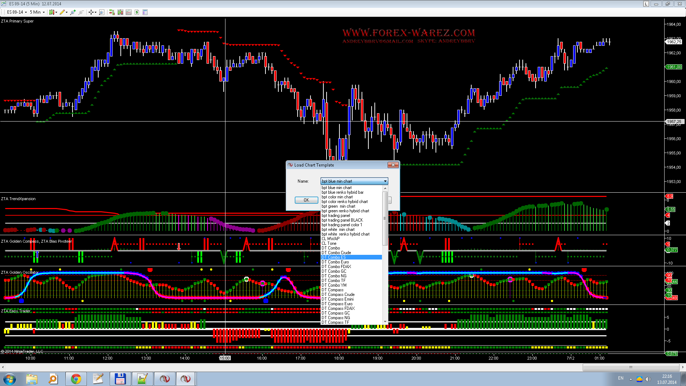Open the chart Properties icon

pos(145,12)
